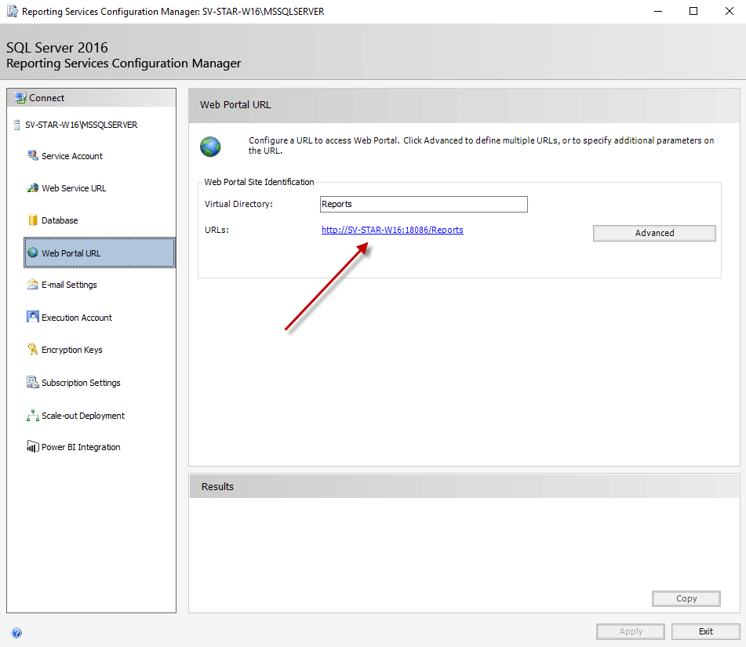
Task: Click the Exit button
Action: [705, 631]
